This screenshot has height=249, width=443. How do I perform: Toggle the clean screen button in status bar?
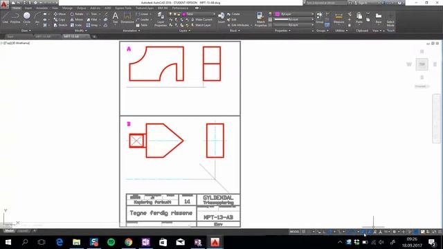tap(434, 232)
